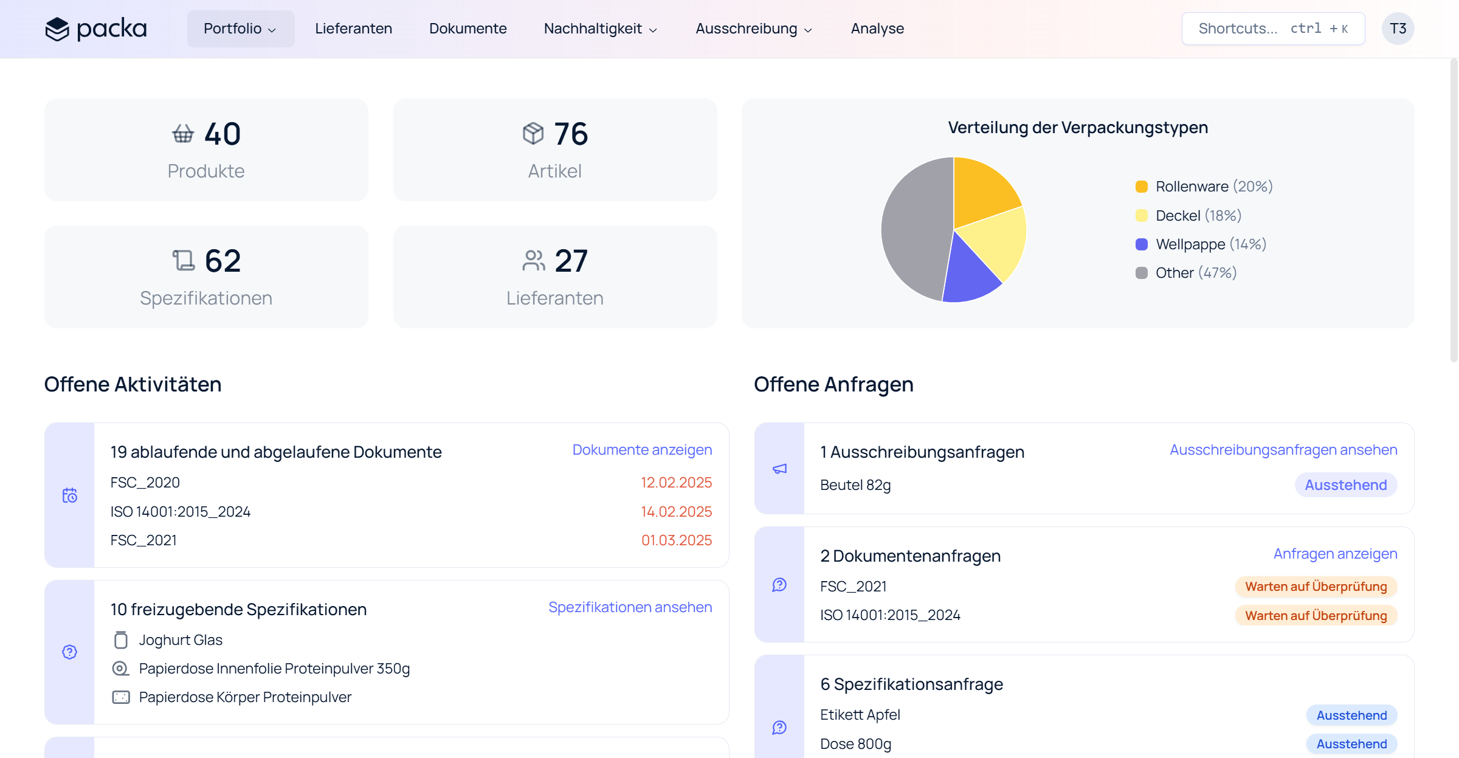Click the scroll icon on Spezifikationen card
Viewport: 1459px width, 758px height.
pos(183,261)
